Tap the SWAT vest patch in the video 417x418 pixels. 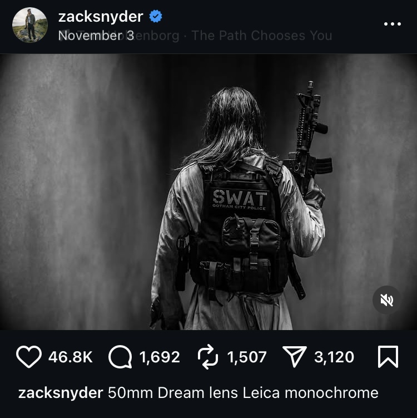[x=240, y=199]
